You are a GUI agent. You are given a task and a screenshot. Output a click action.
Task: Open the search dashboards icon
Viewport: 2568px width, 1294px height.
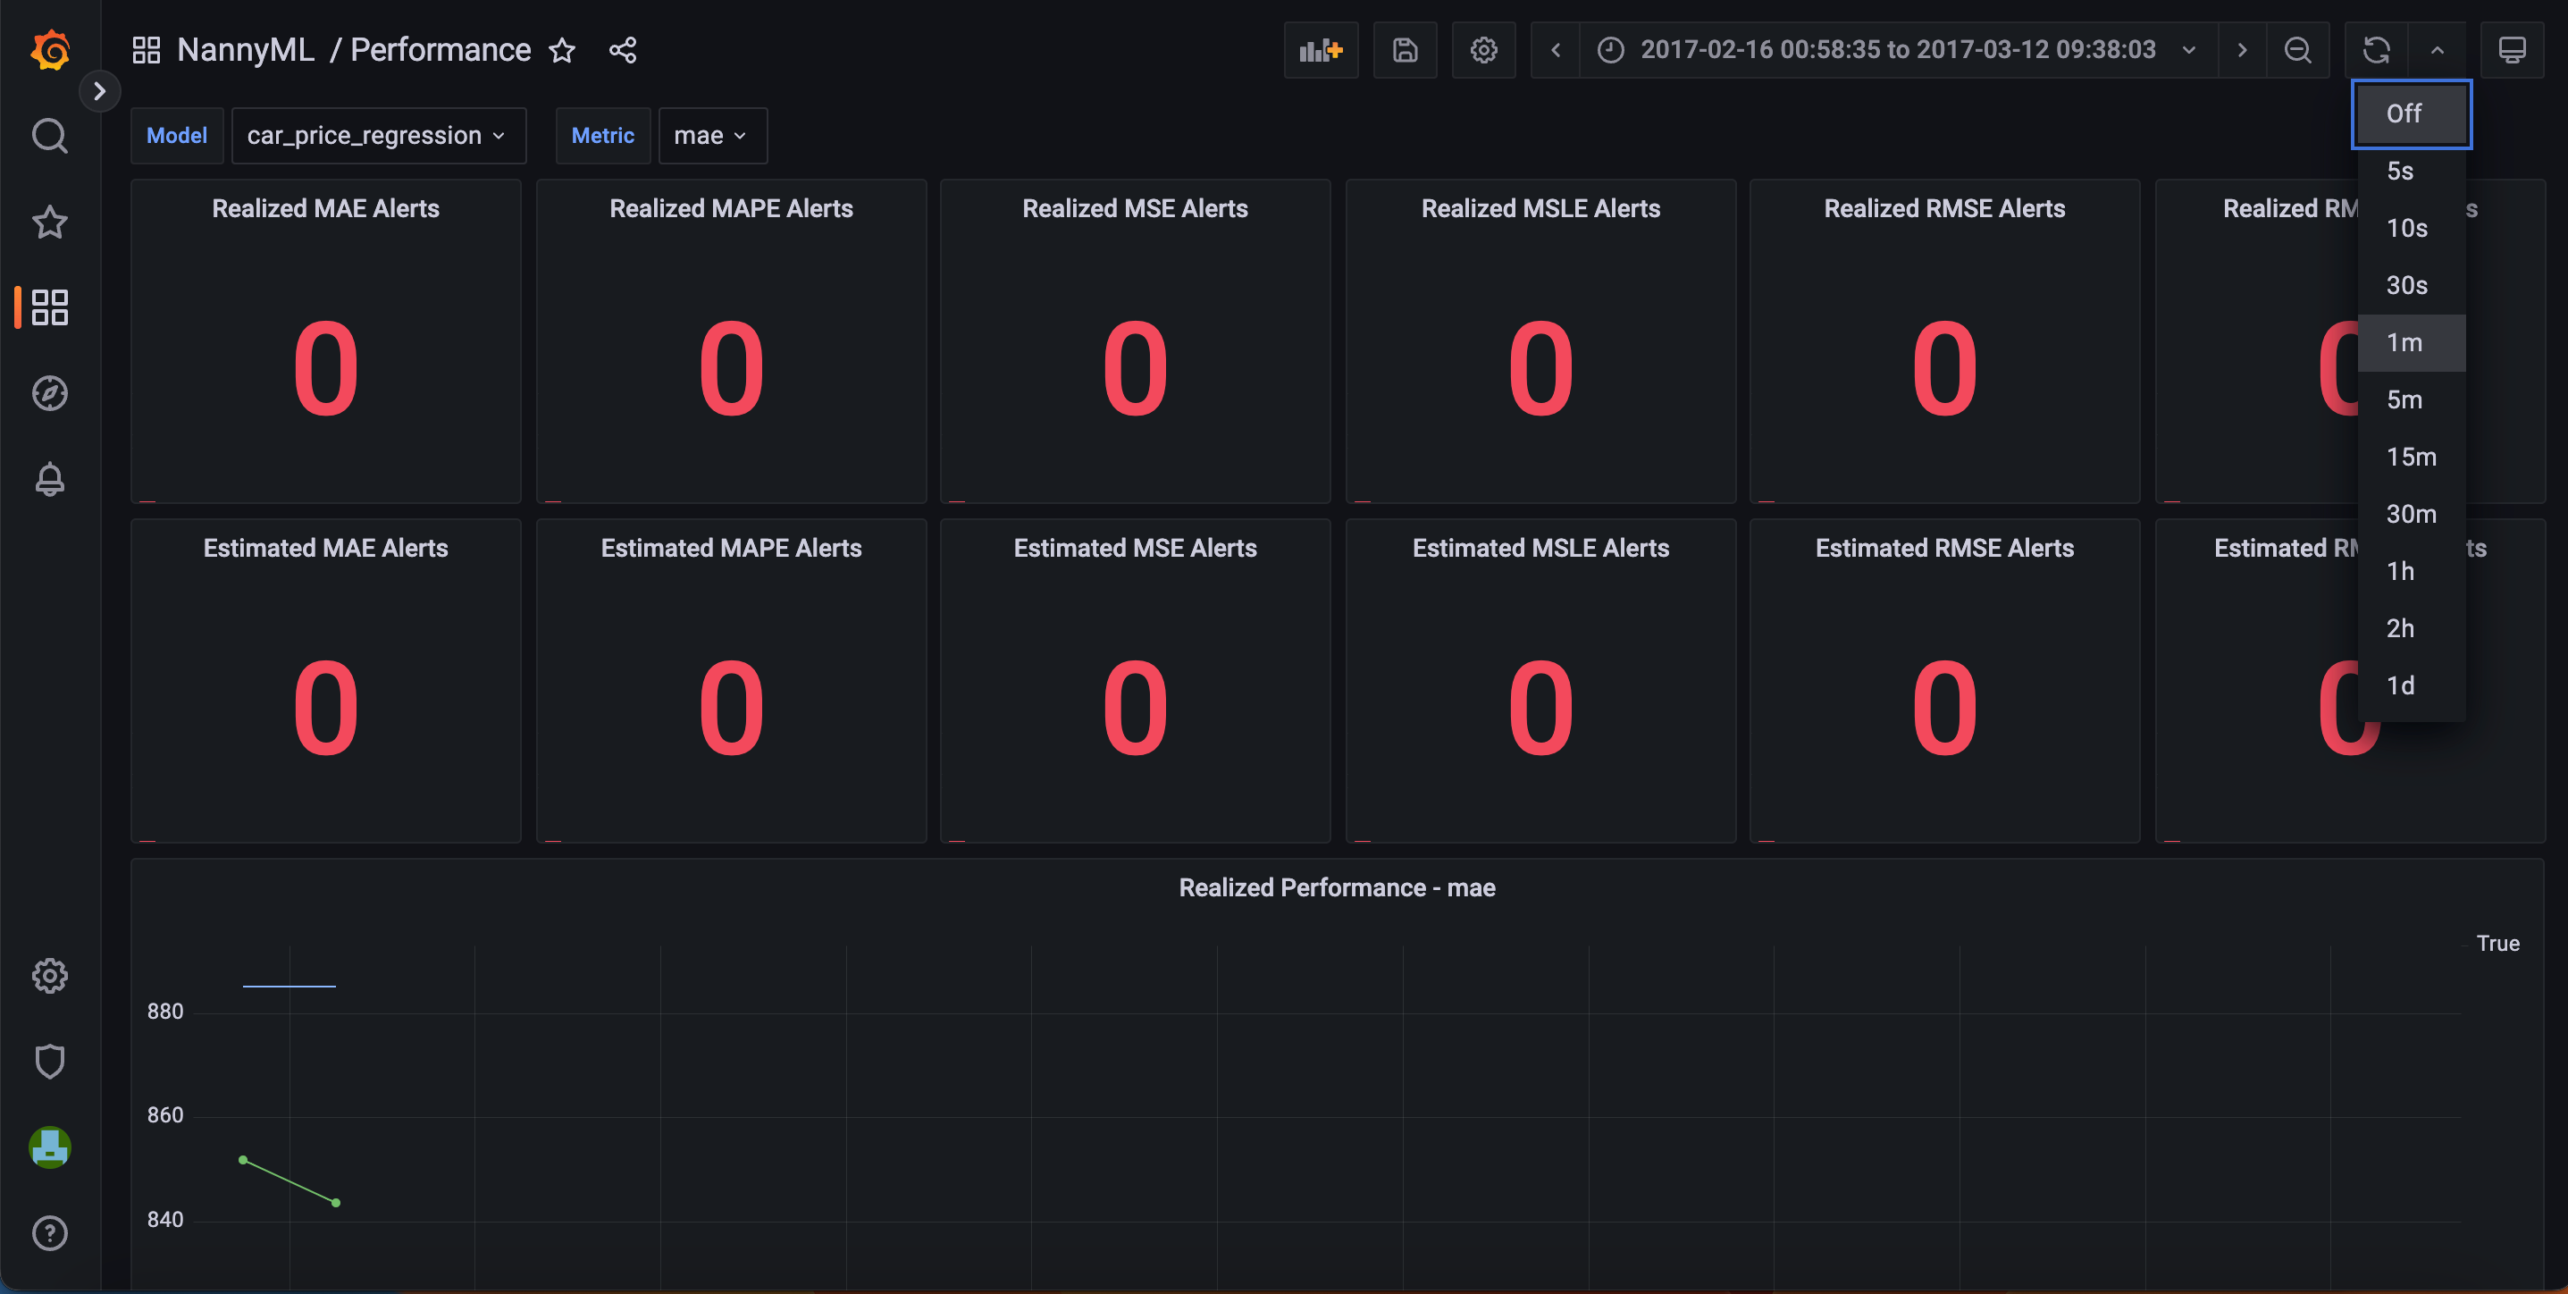click(x=50, y=136)
